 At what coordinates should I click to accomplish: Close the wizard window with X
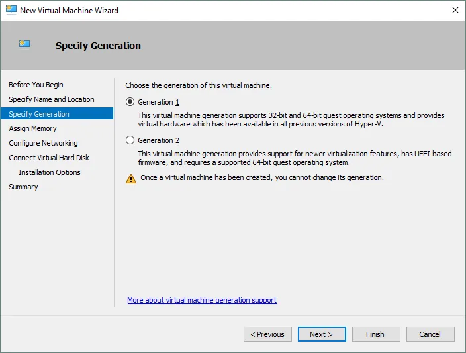click(x=455, y=11)
